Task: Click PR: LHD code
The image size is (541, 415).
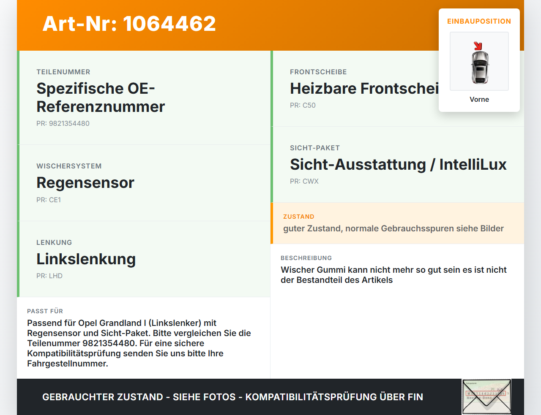Action: (x=49, y=276)
